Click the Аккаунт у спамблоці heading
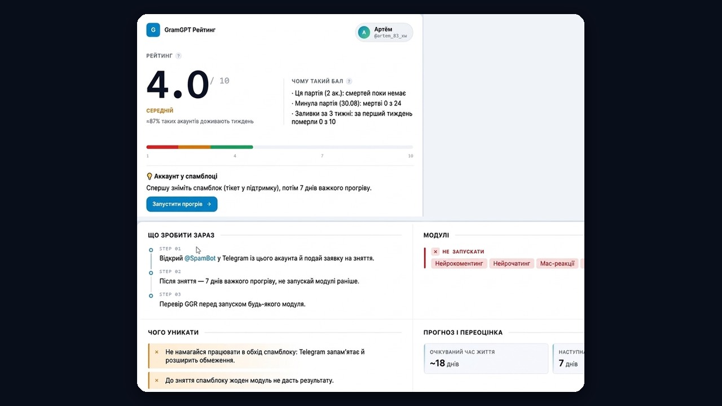Viewport: 722px width, 406px height. (x=186, y=176)
